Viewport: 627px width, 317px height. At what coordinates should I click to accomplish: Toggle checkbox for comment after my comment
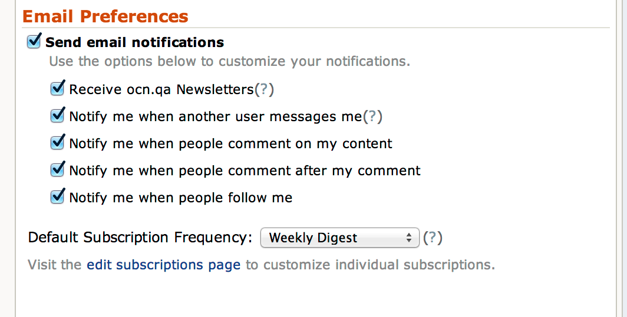57,170
